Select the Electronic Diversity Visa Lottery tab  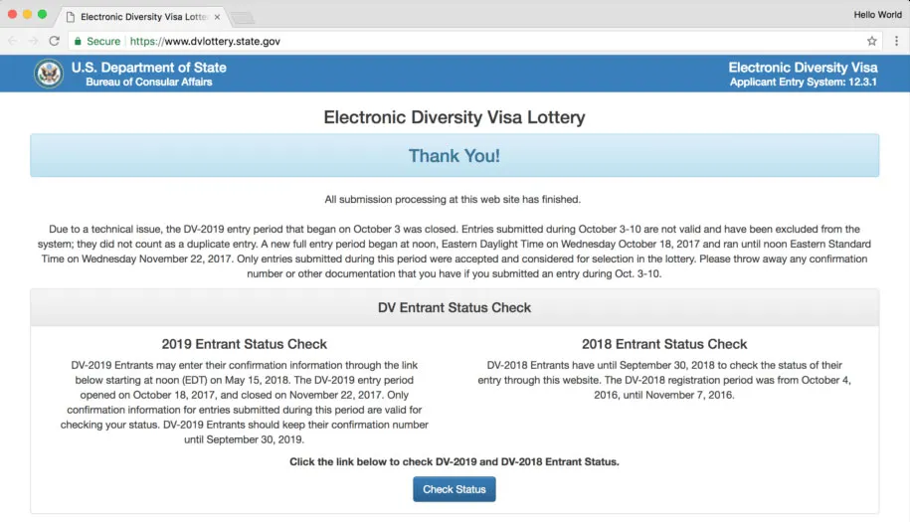(x=142, y=17)
